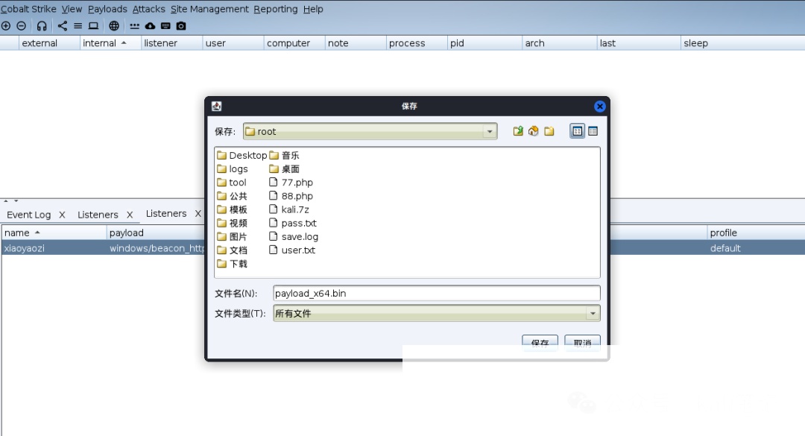Switch to session table view icon
Image resolution: width=805 pixels, height=436 pixels.
78,25
